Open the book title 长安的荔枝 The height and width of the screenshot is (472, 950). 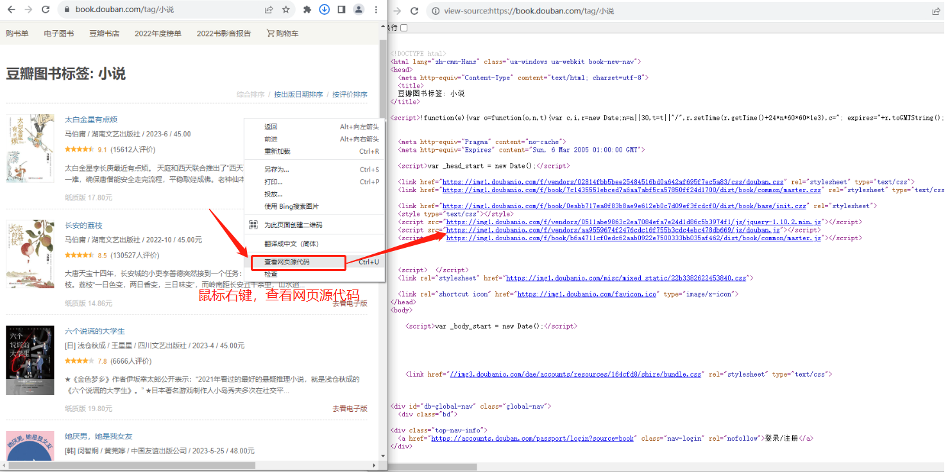pos(83,225)
